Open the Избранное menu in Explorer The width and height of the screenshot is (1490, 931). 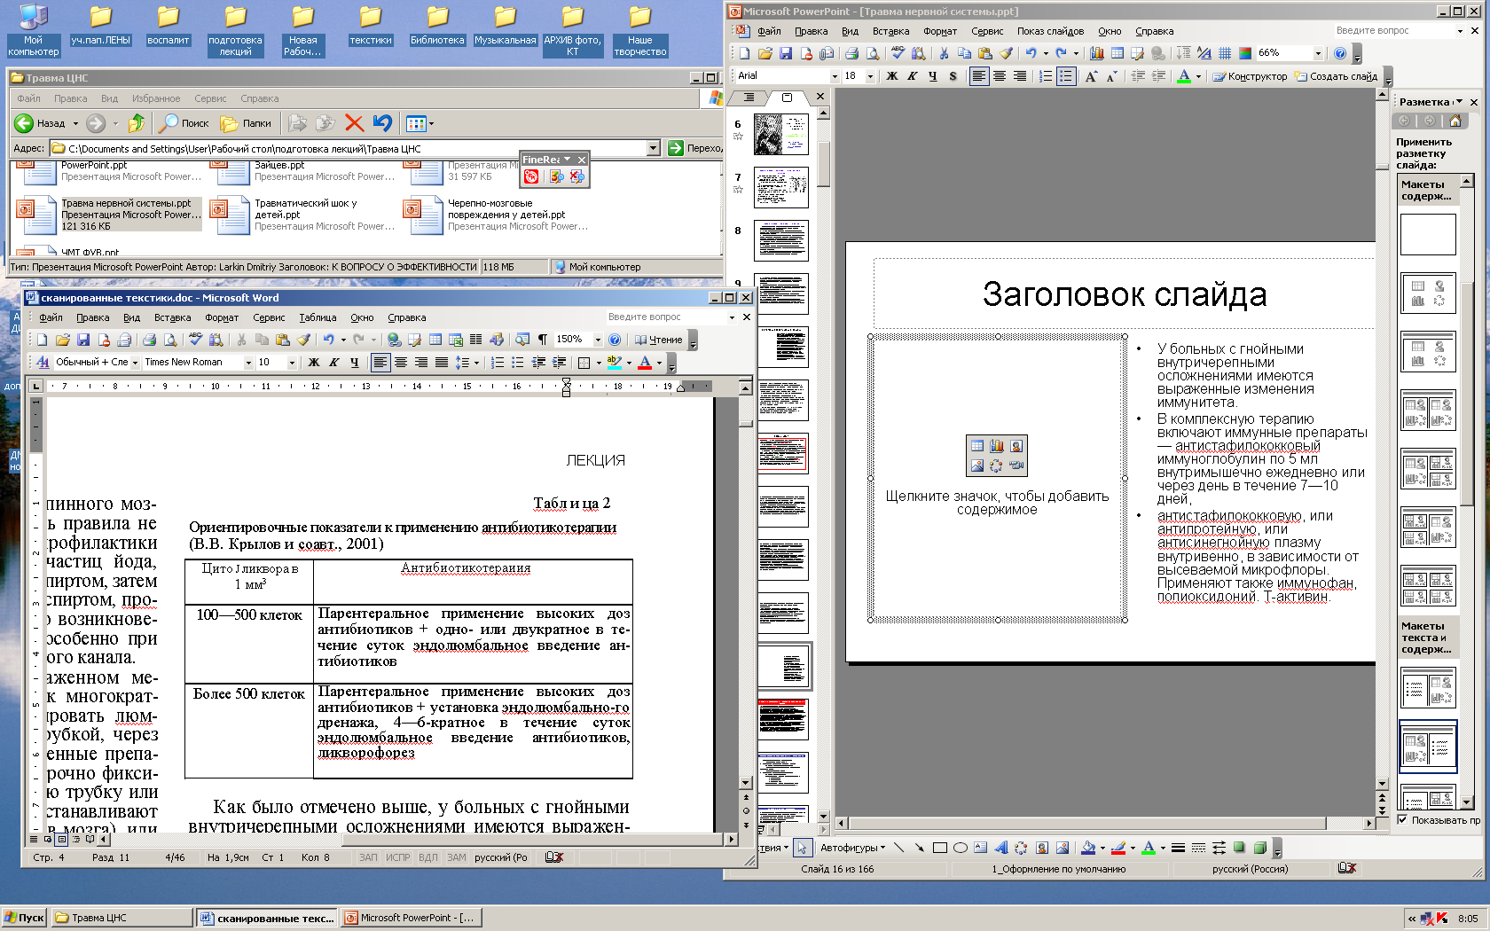[x=156, y=98]
